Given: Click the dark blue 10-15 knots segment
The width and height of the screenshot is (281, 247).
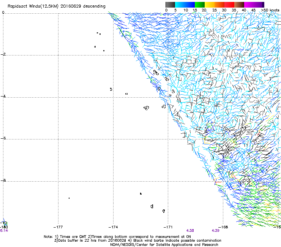Looking at the screenshot, I should [190, 5].
